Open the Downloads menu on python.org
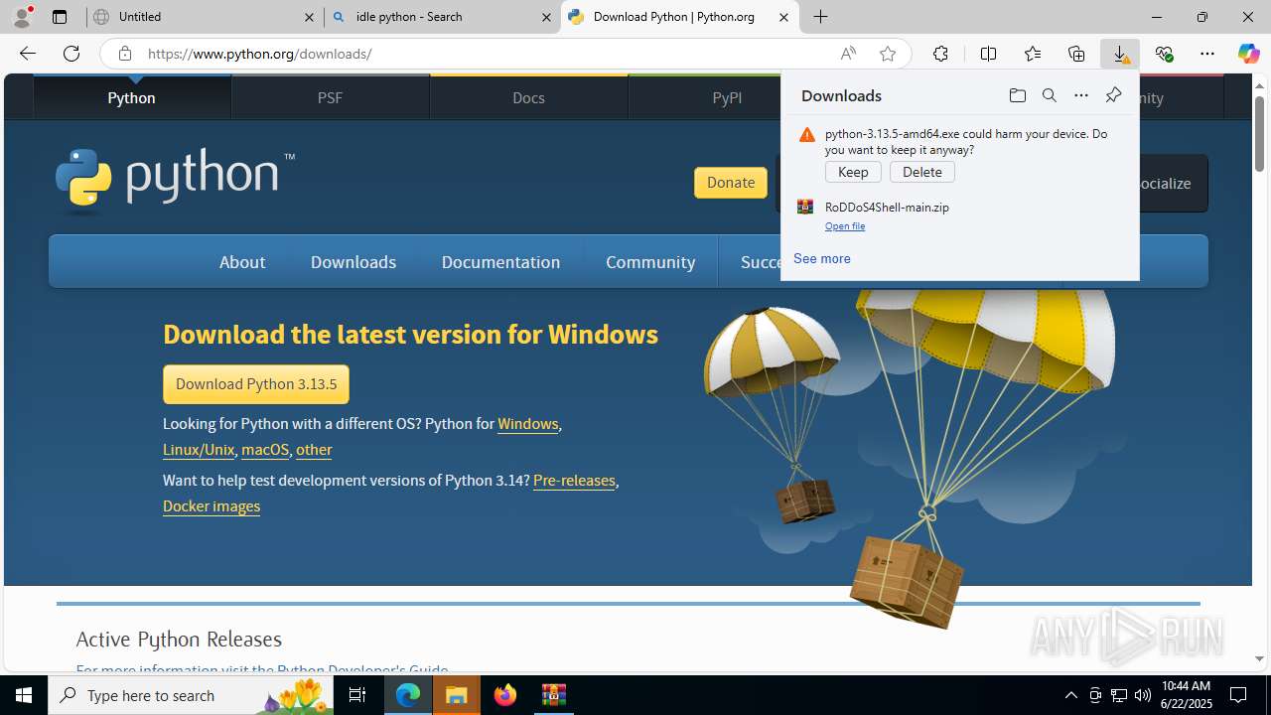1271x715 pixels. 353,262
